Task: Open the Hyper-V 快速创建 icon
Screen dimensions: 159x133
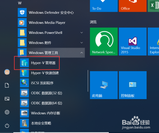Action: 24,73
